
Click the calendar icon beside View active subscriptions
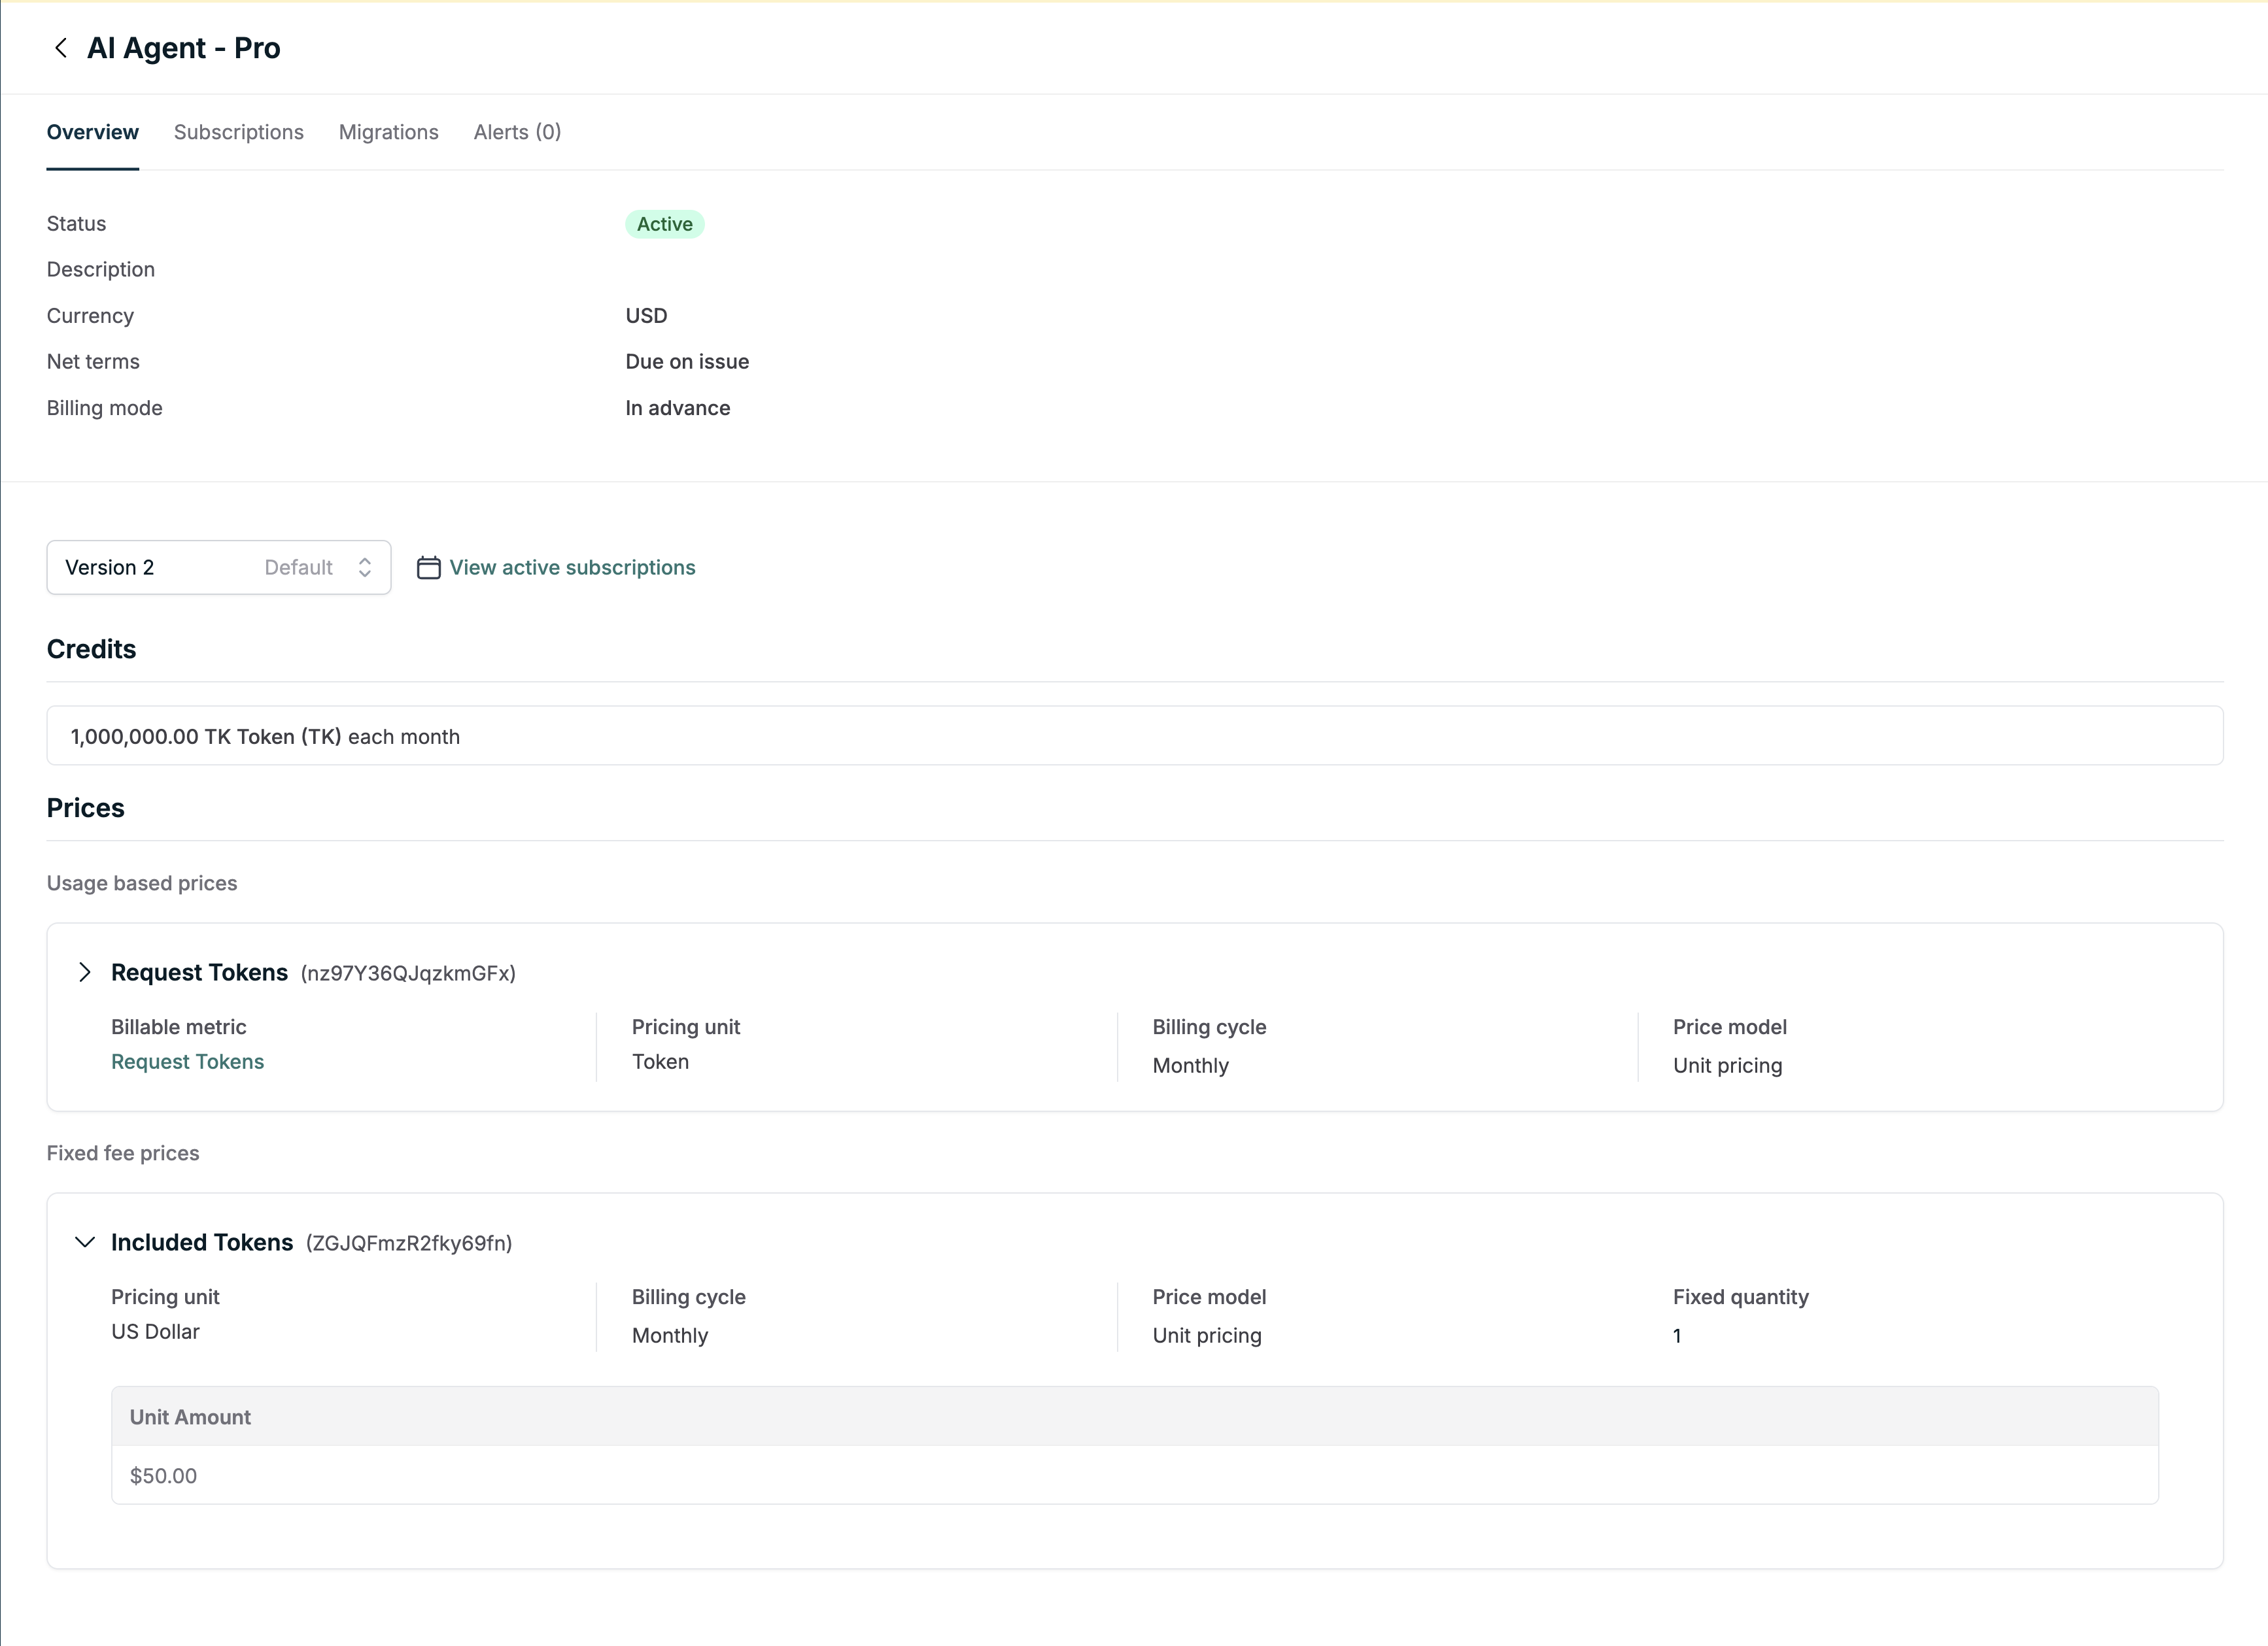[x=428, y=567]
